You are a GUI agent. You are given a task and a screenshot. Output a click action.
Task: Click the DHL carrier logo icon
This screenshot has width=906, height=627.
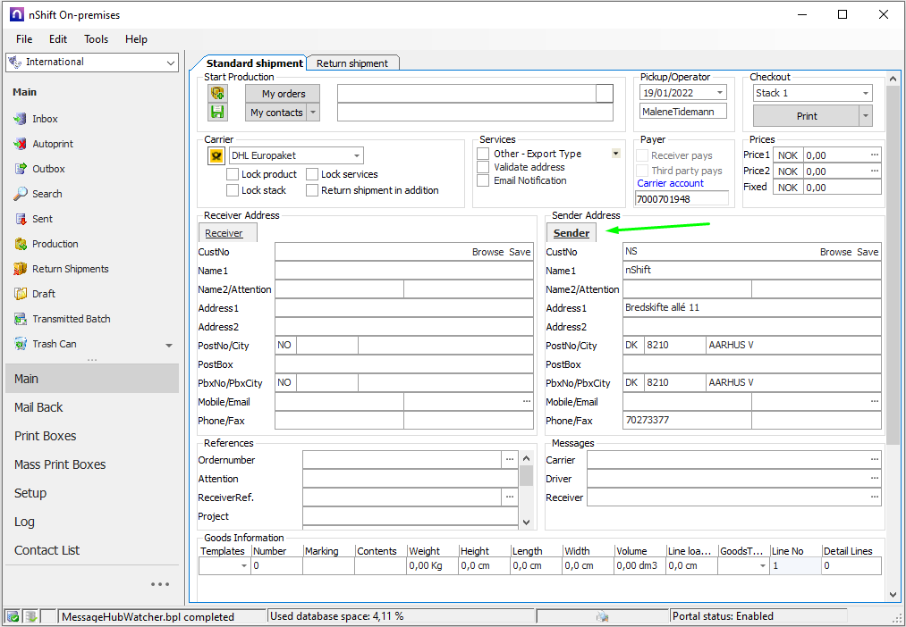(216, 155)
